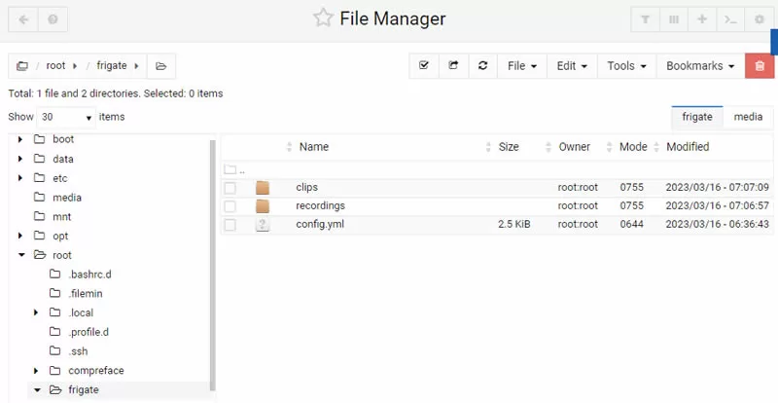Click the red trash delete button

pyautogui.click(x=760, y=66)
